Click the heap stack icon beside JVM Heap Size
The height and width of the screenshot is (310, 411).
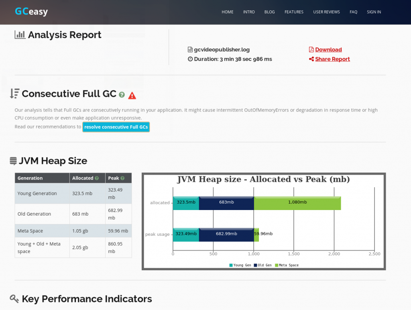(14, 161)
